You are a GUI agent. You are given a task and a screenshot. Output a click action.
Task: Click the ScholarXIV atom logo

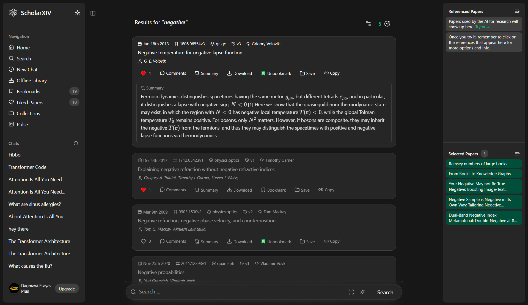pyautogui.click(x=13, y=13)
